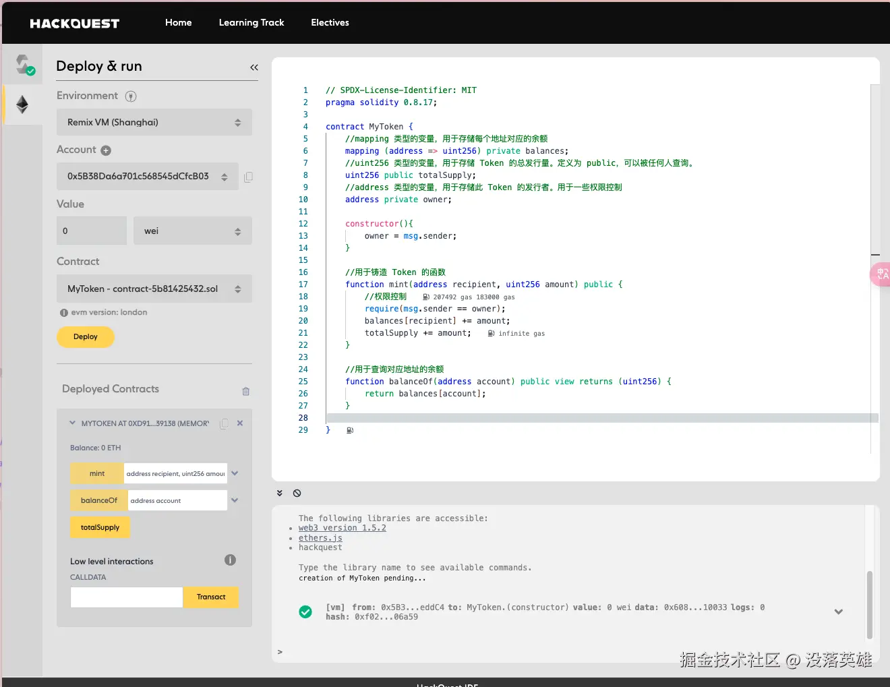The height and width of the screenshot is (687, 890).
Task: Focus the mint parameters input field
Action: 175,473
